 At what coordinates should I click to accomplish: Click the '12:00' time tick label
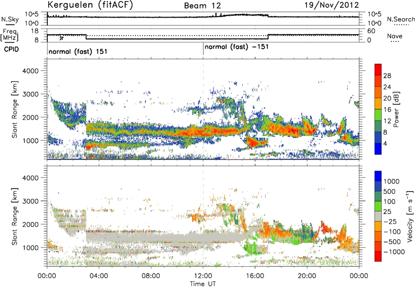tap(203, 276)
